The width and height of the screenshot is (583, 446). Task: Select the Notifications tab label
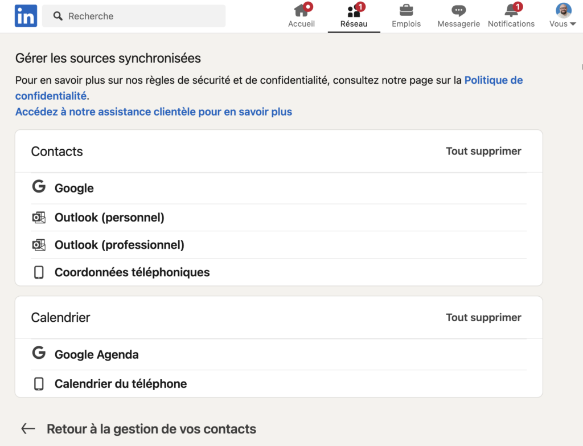coord(511,24)
